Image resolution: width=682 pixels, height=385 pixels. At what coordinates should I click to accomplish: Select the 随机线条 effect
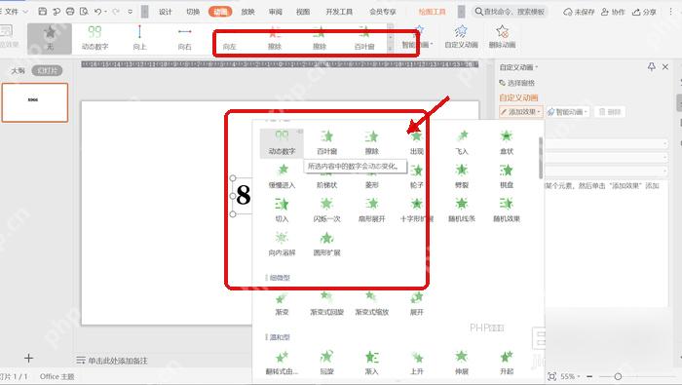(x=462, y=211)
